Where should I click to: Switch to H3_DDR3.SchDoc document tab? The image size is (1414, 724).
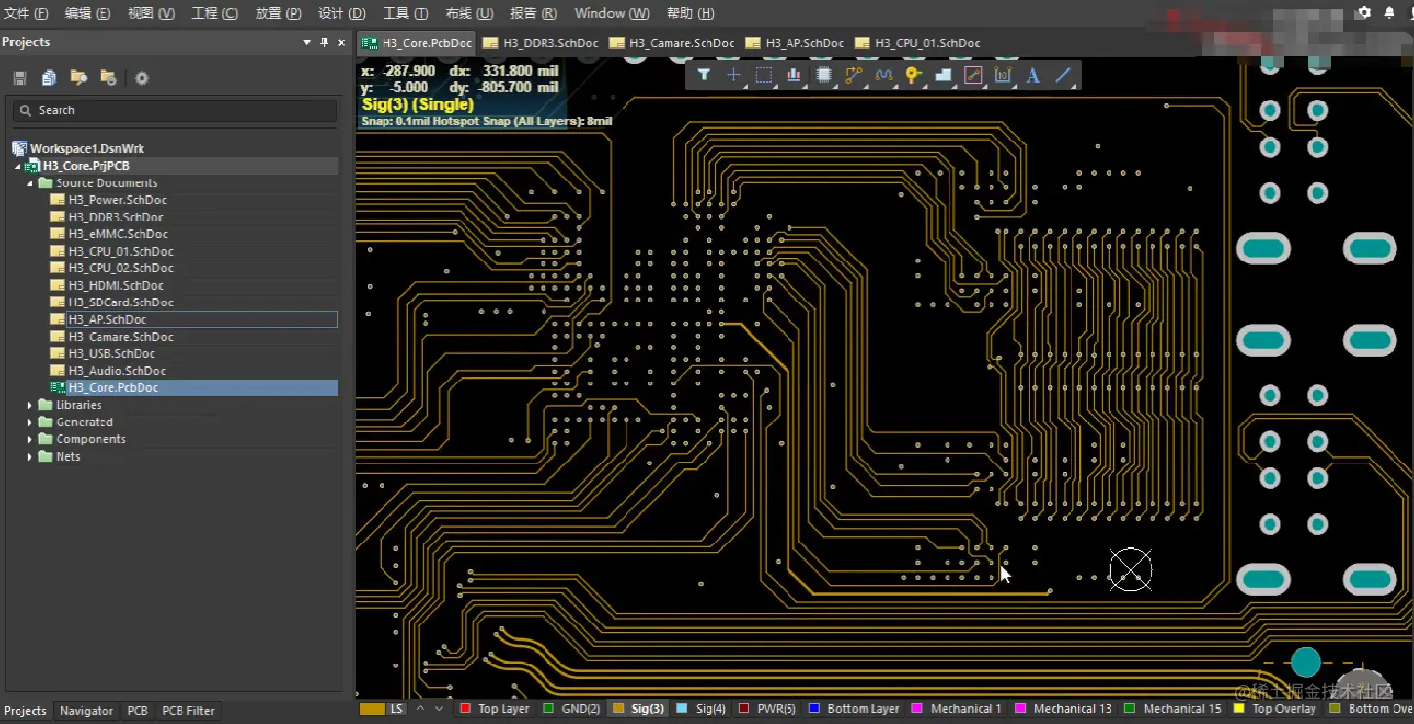click(x=541, y=43)
